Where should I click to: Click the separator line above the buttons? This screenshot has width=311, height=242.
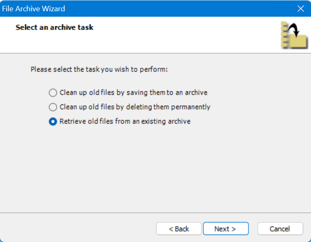[154, 212]
